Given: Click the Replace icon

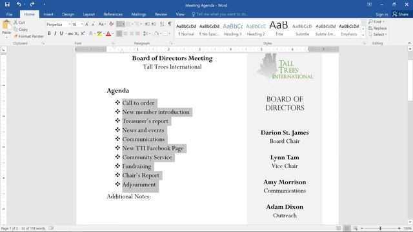Looking at the screenshot, I should [x=370, y=28].
